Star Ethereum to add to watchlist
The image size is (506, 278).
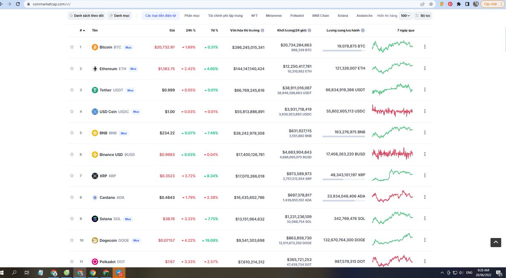72,68
